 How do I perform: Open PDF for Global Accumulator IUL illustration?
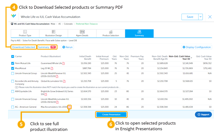(x=64, y=81)
